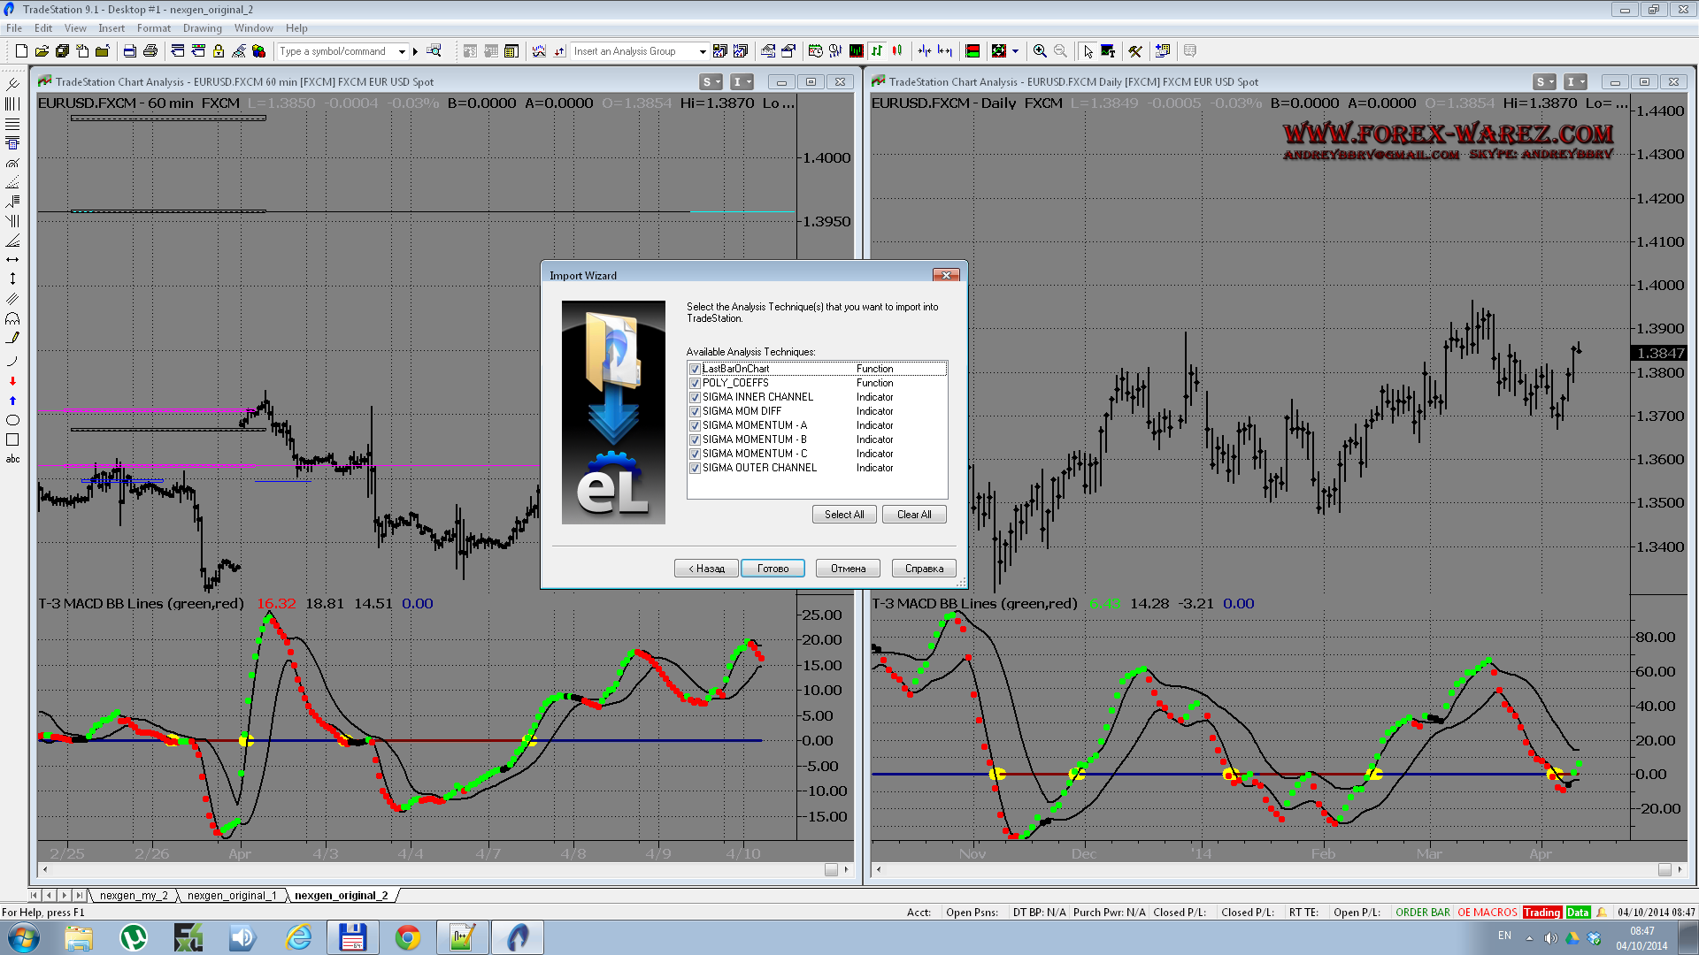The width and height of the screenshot is (1699, 955).
Task: Open the Format menu
Action: pos(153,28)
